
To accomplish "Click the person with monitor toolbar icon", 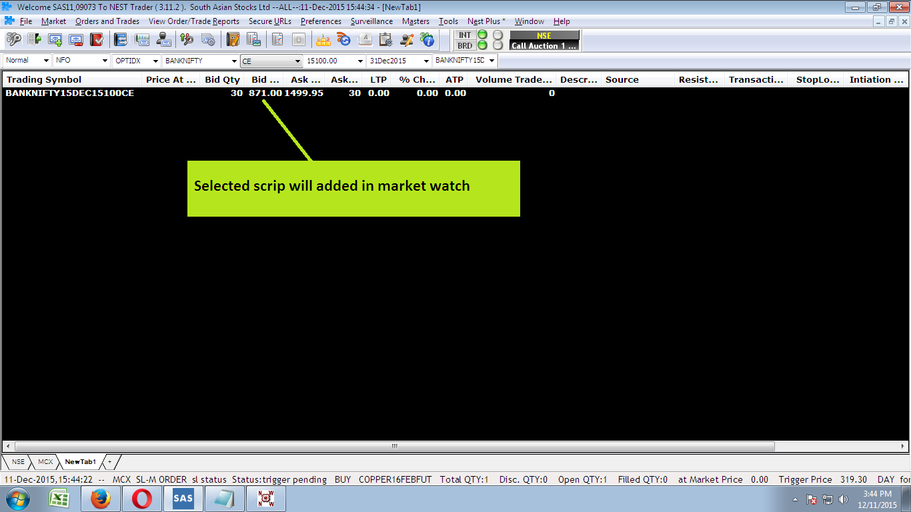I will coord(163,39).
